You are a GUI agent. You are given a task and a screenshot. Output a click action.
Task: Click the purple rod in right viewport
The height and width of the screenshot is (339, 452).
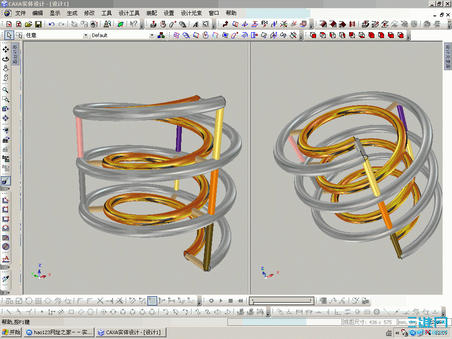click(403, 118)
